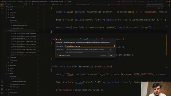Edit the New name field 'ProductsController.php'
The image size is (171, 96).
pyautogui.click(x=90, y=46)
